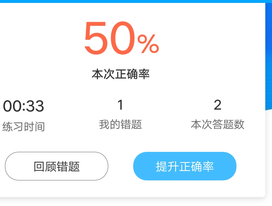Tap the 练习时间 label
The height and width of the screenshot is (206, 272).
click(24, 127)
